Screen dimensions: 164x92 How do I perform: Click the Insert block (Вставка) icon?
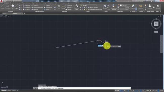(x=105, y=7)
